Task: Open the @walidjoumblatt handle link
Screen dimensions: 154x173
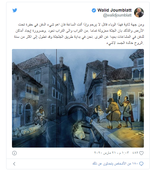Action: coord(117,15)
